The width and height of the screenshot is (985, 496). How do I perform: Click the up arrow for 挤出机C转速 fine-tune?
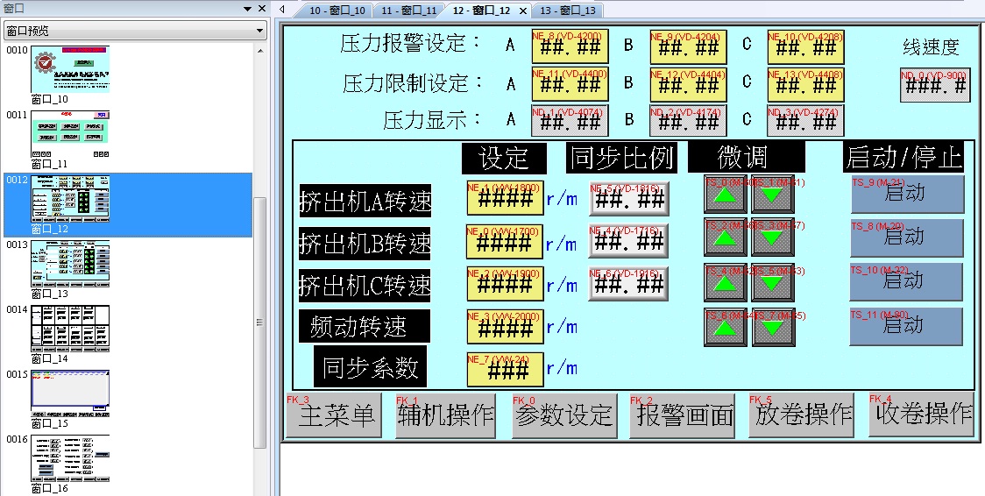[724, 283]
